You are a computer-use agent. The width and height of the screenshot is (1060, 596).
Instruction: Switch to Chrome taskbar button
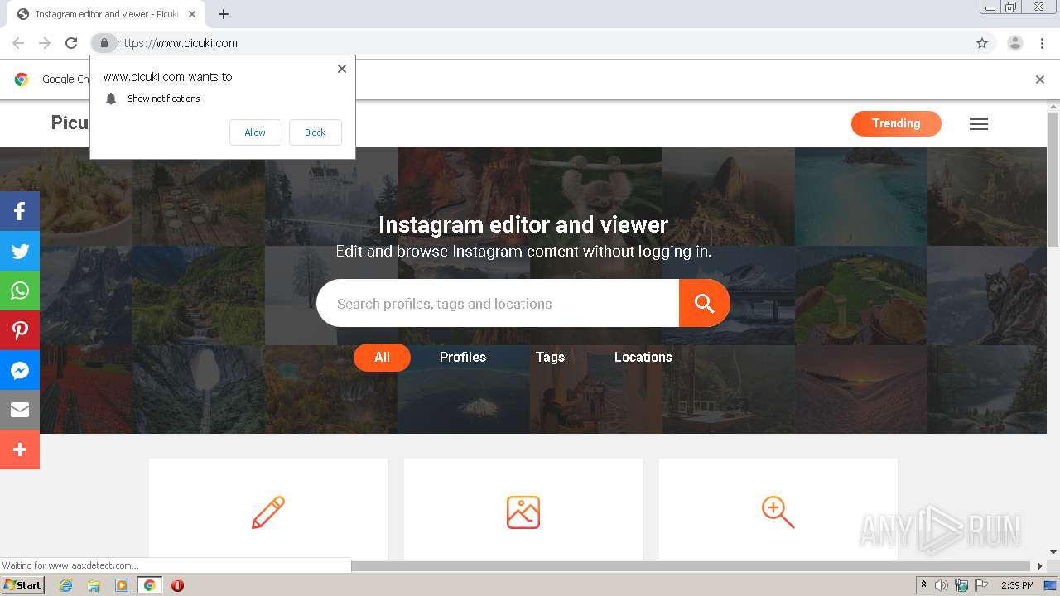click(x=149, y=585)
